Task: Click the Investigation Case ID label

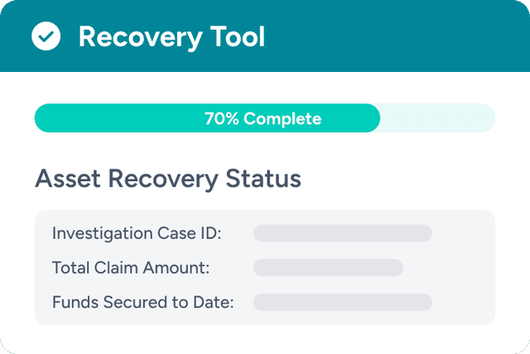Action: click(137, 233)
